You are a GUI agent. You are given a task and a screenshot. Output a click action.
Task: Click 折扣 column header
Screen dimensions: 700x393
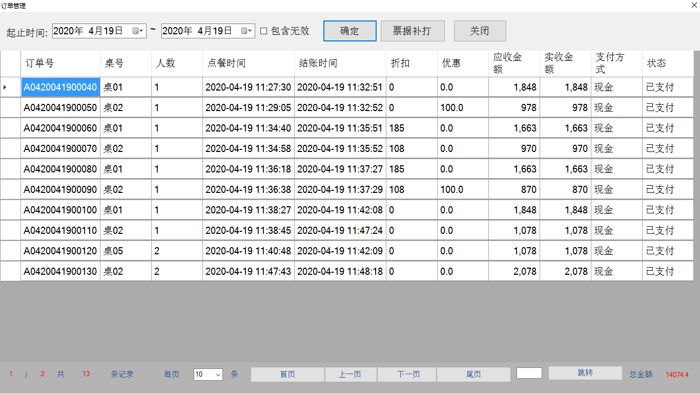click(x=412, y=63)
